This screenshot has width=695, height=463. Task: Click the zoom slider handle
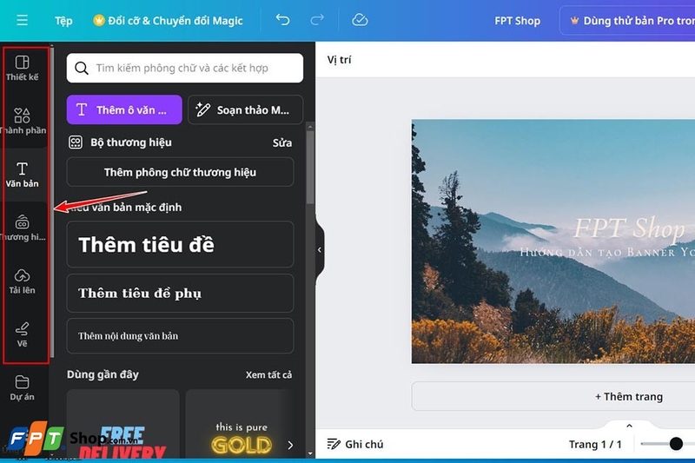(676, 444)
